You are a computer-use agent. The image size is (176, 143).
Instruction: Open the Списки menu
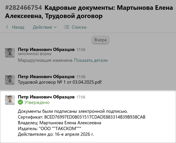(x=75, y=27)
